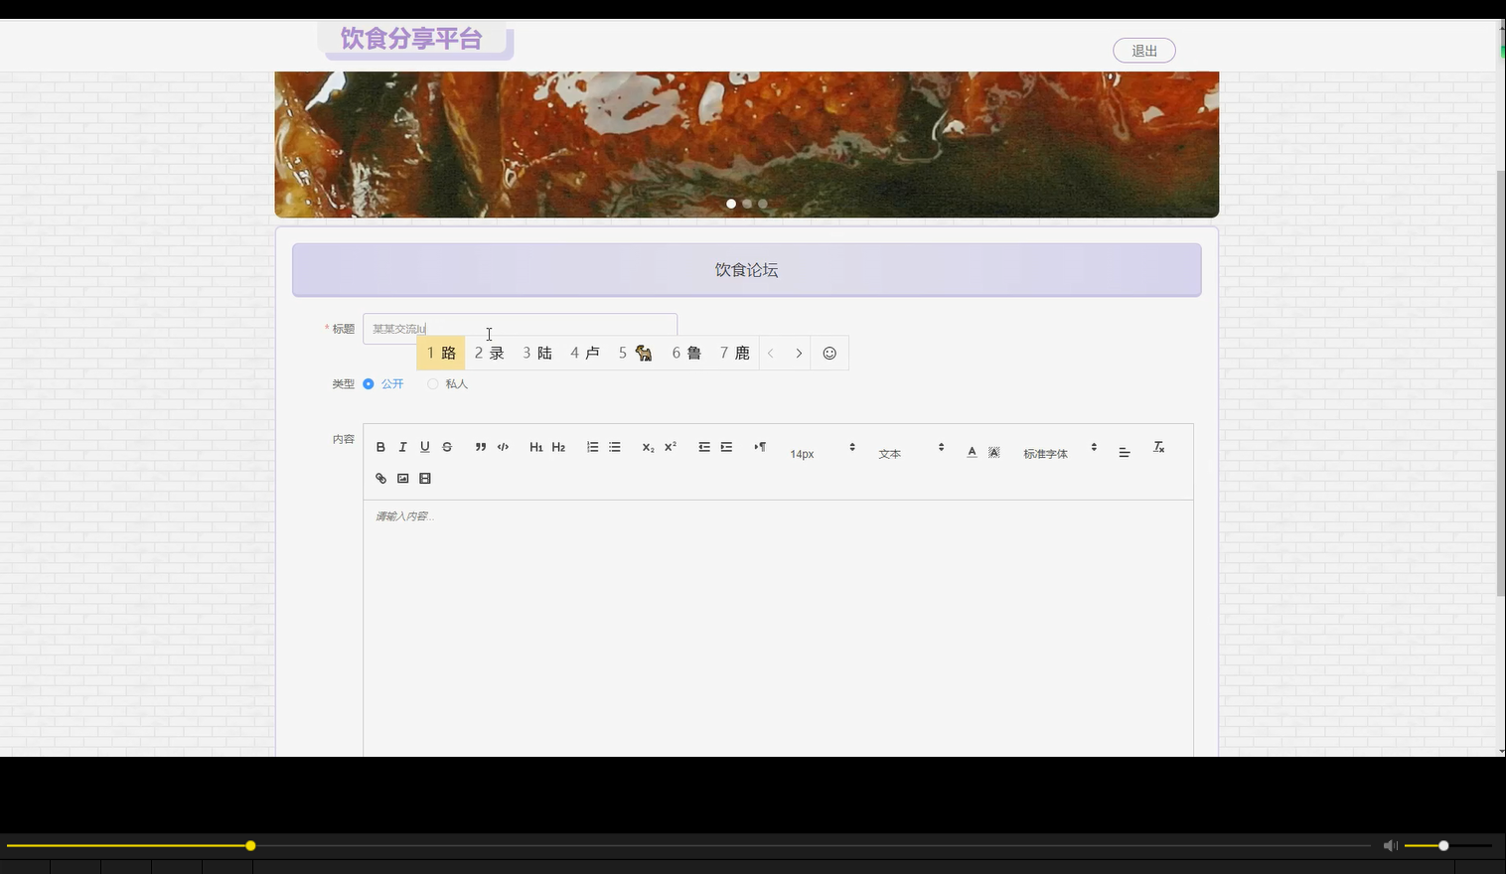Apply superscript formatting
Viewport: 1506px width, 874px height.
point(669,446)
